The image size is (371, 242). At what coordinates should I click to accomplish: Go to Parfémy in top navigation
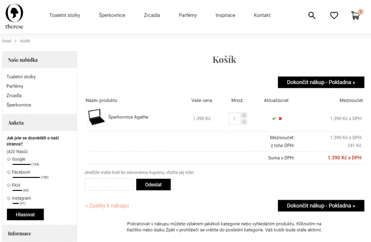coord(188,15)
